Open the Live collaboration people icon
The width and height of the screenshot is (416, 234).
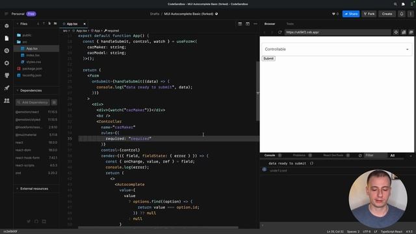(6, 101)
